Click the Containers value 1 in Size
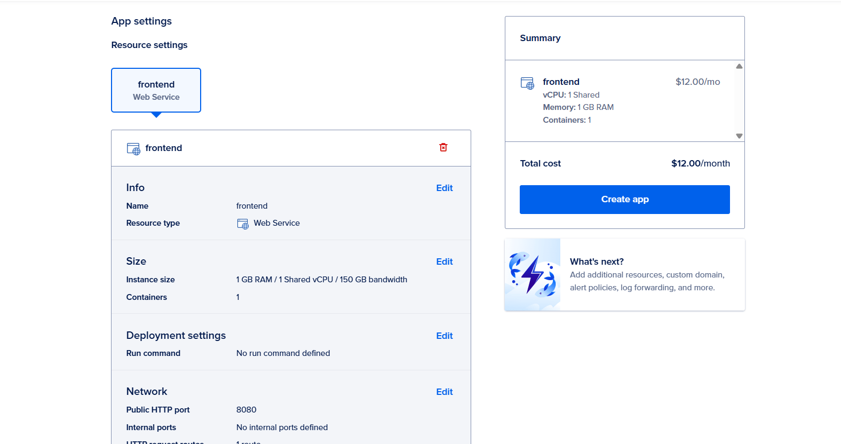Image resolution: width=841 pixels, height=444 pixels. coord(238,297)
